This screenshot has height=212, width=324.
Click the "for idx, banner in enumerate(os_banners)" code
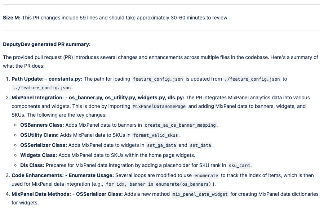(x=159, y=184)
